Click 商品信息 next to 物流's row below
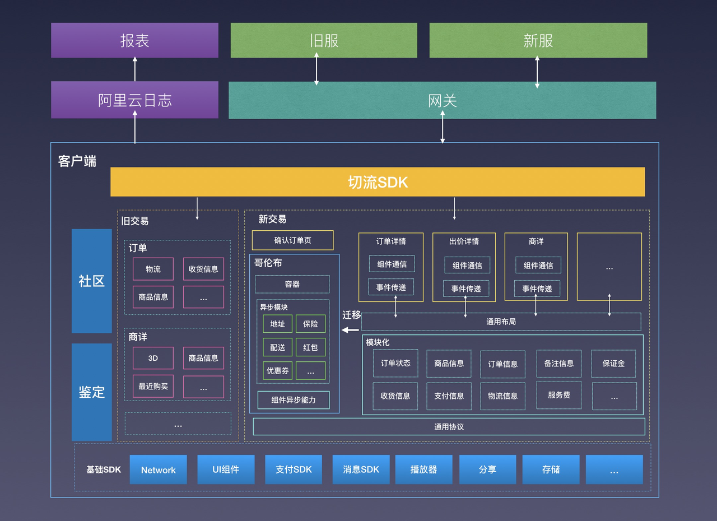 coord(153,297)
